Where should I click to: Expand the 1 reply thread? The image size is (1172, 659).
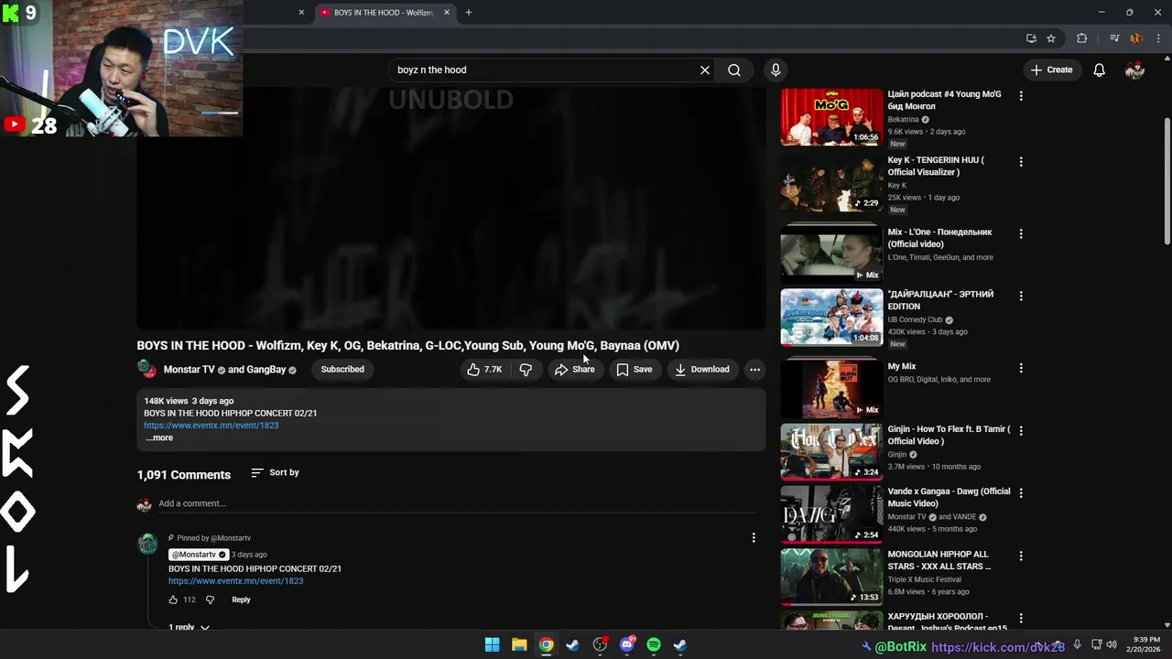tap(189, 627)
